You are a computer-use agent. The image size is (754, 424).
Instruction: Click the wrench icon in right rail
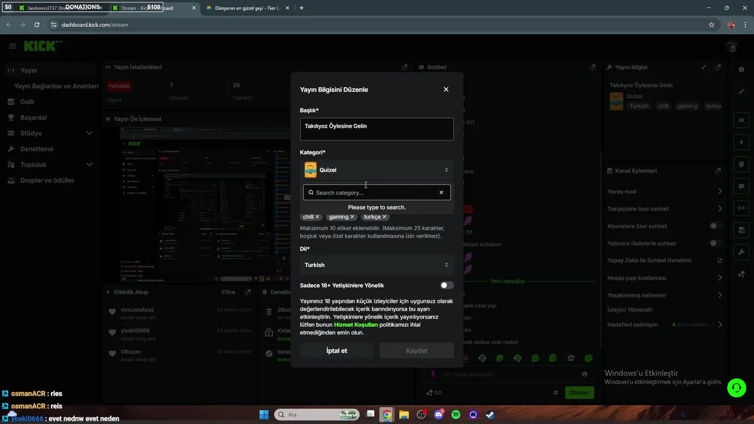742,251
